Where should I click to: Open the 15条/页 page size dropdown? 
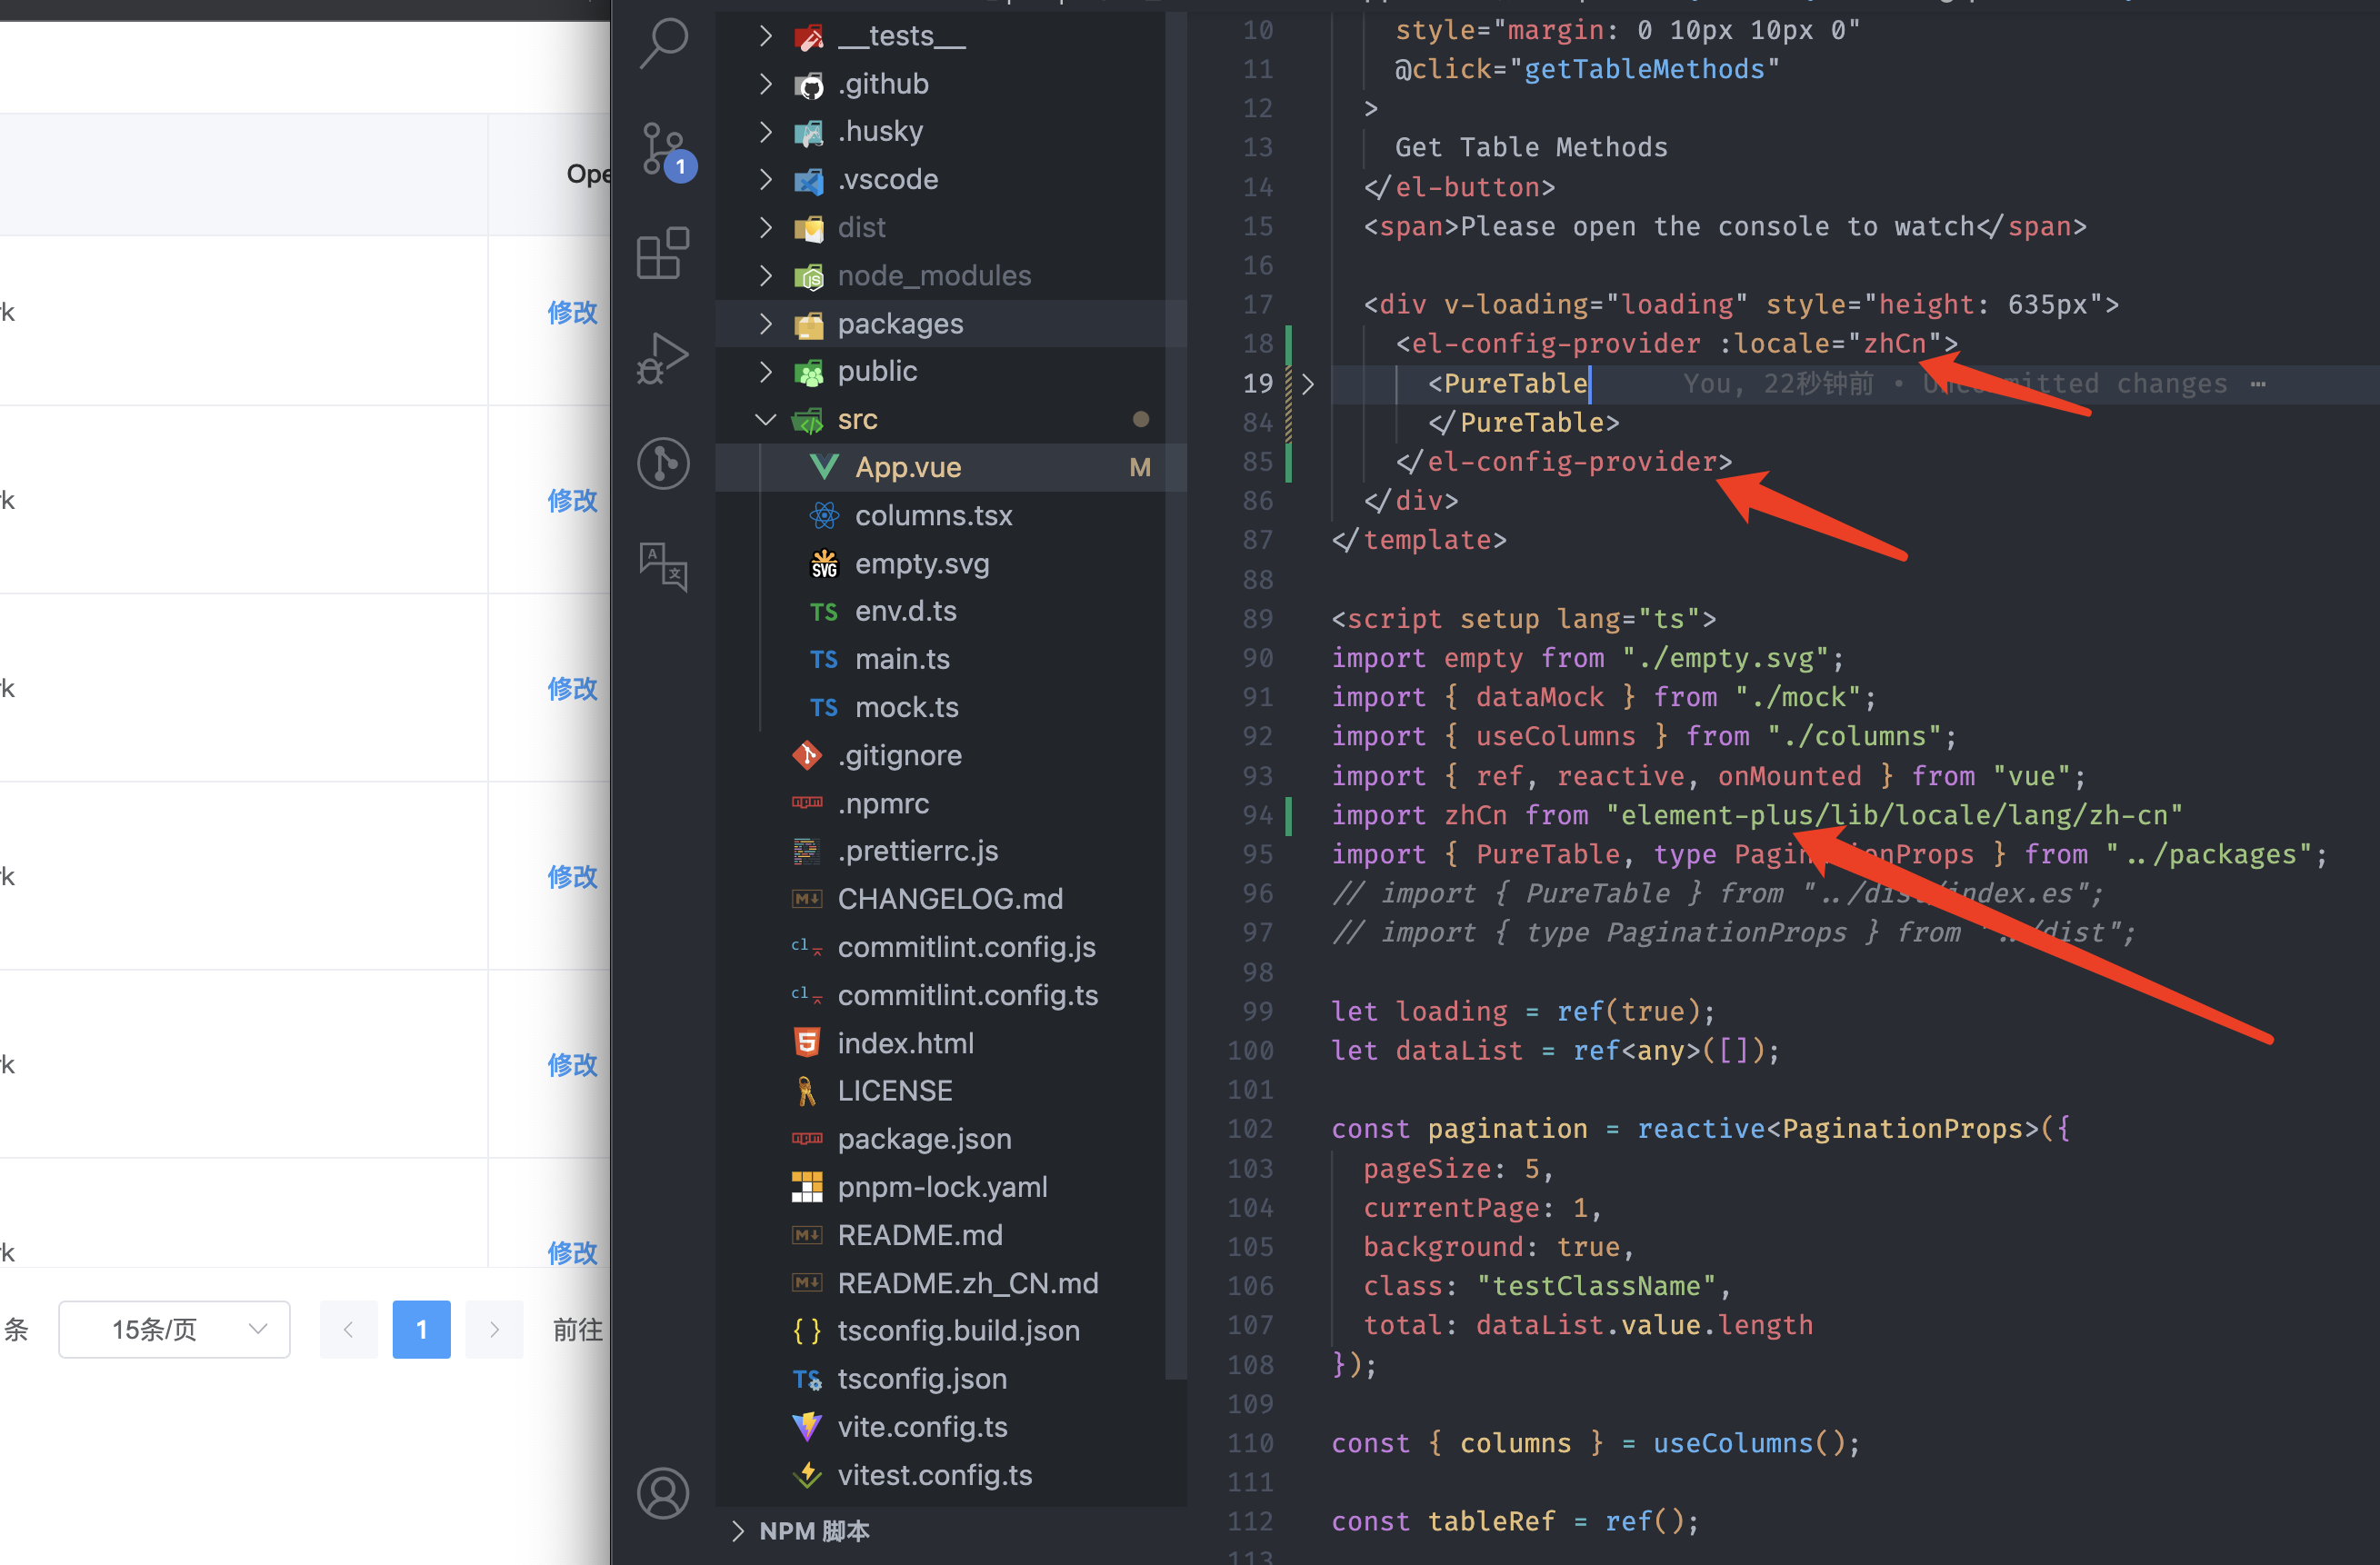173,1329
